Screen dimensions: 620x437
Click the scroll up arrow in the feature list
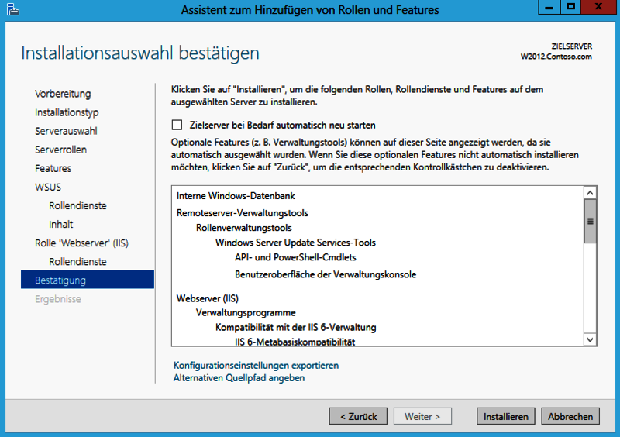(590, 193)
